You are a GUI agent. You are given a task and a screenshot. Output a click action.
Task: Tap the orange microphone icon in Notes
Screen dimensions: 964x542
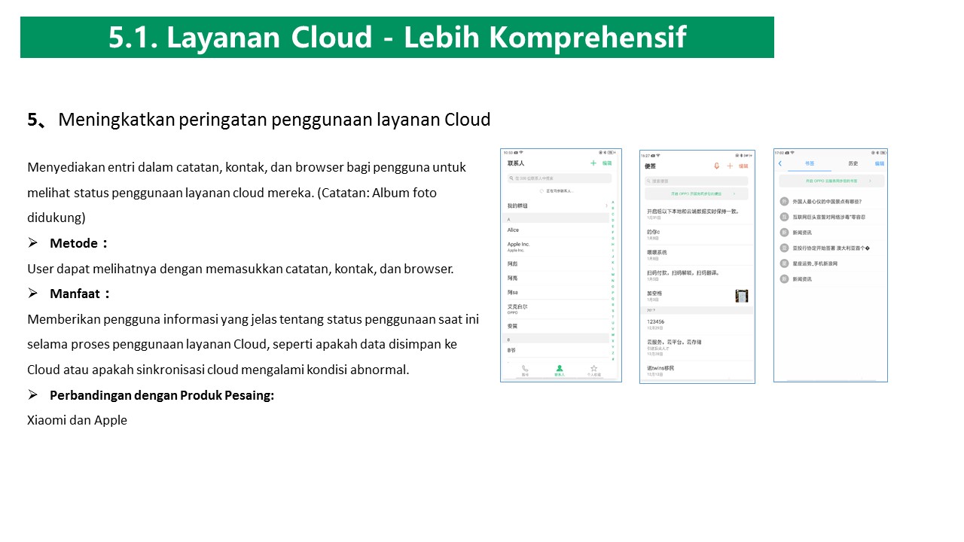(717, 166)
